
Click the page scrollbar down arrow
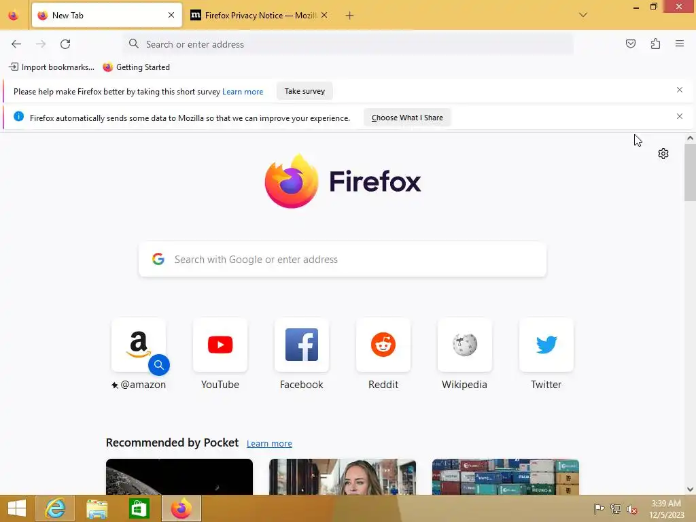[690, 489]
